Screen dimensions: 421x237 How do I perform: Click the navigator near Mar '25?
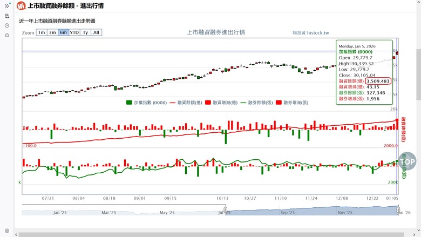[108, 212]
